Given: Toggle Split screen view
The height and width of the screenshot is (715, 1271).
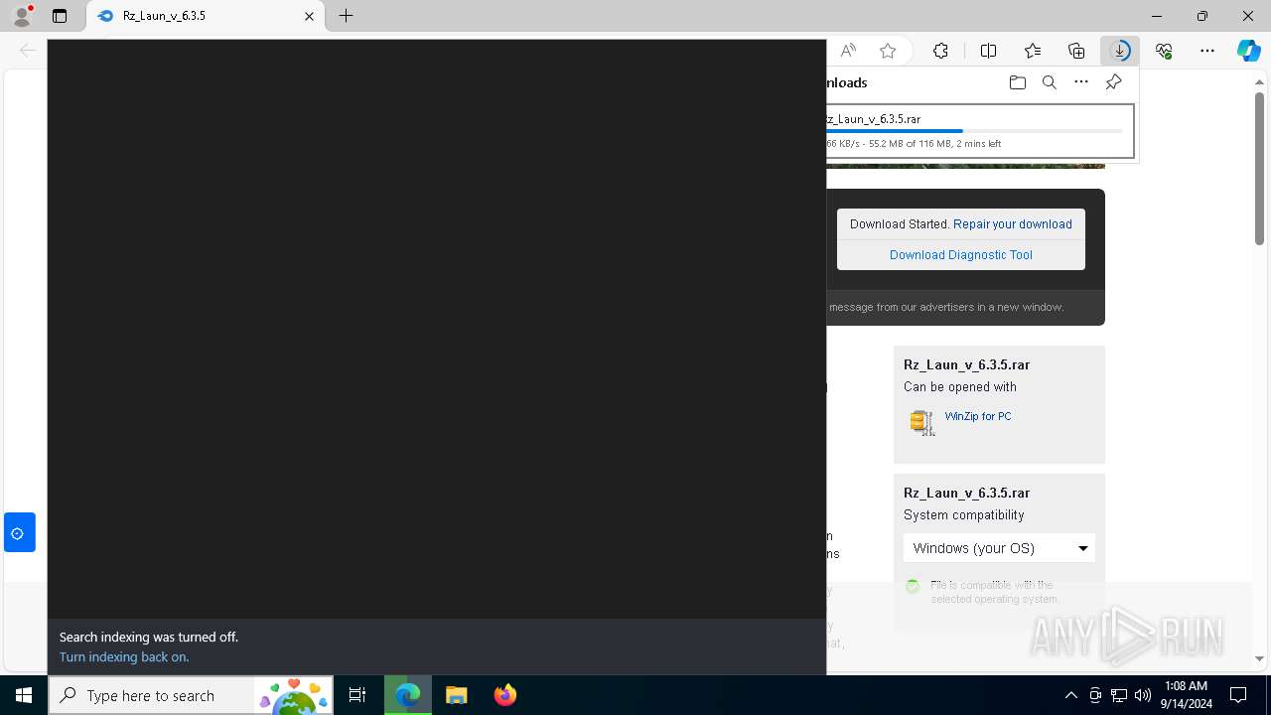Looking at the screenshot, I should (988, 51).
